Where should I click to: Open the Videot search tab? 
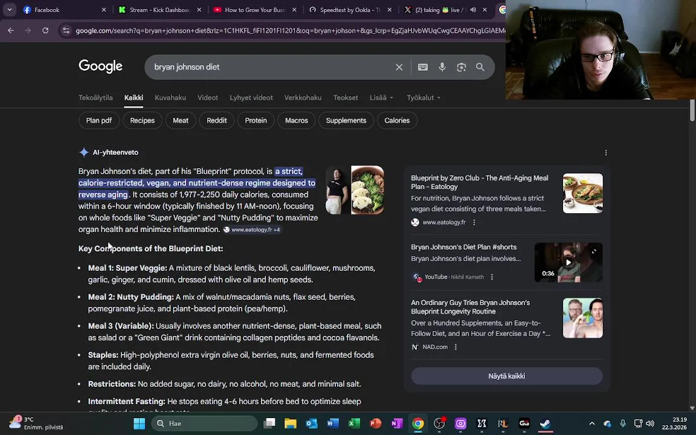pyautogui.click(x=208, y=98)
